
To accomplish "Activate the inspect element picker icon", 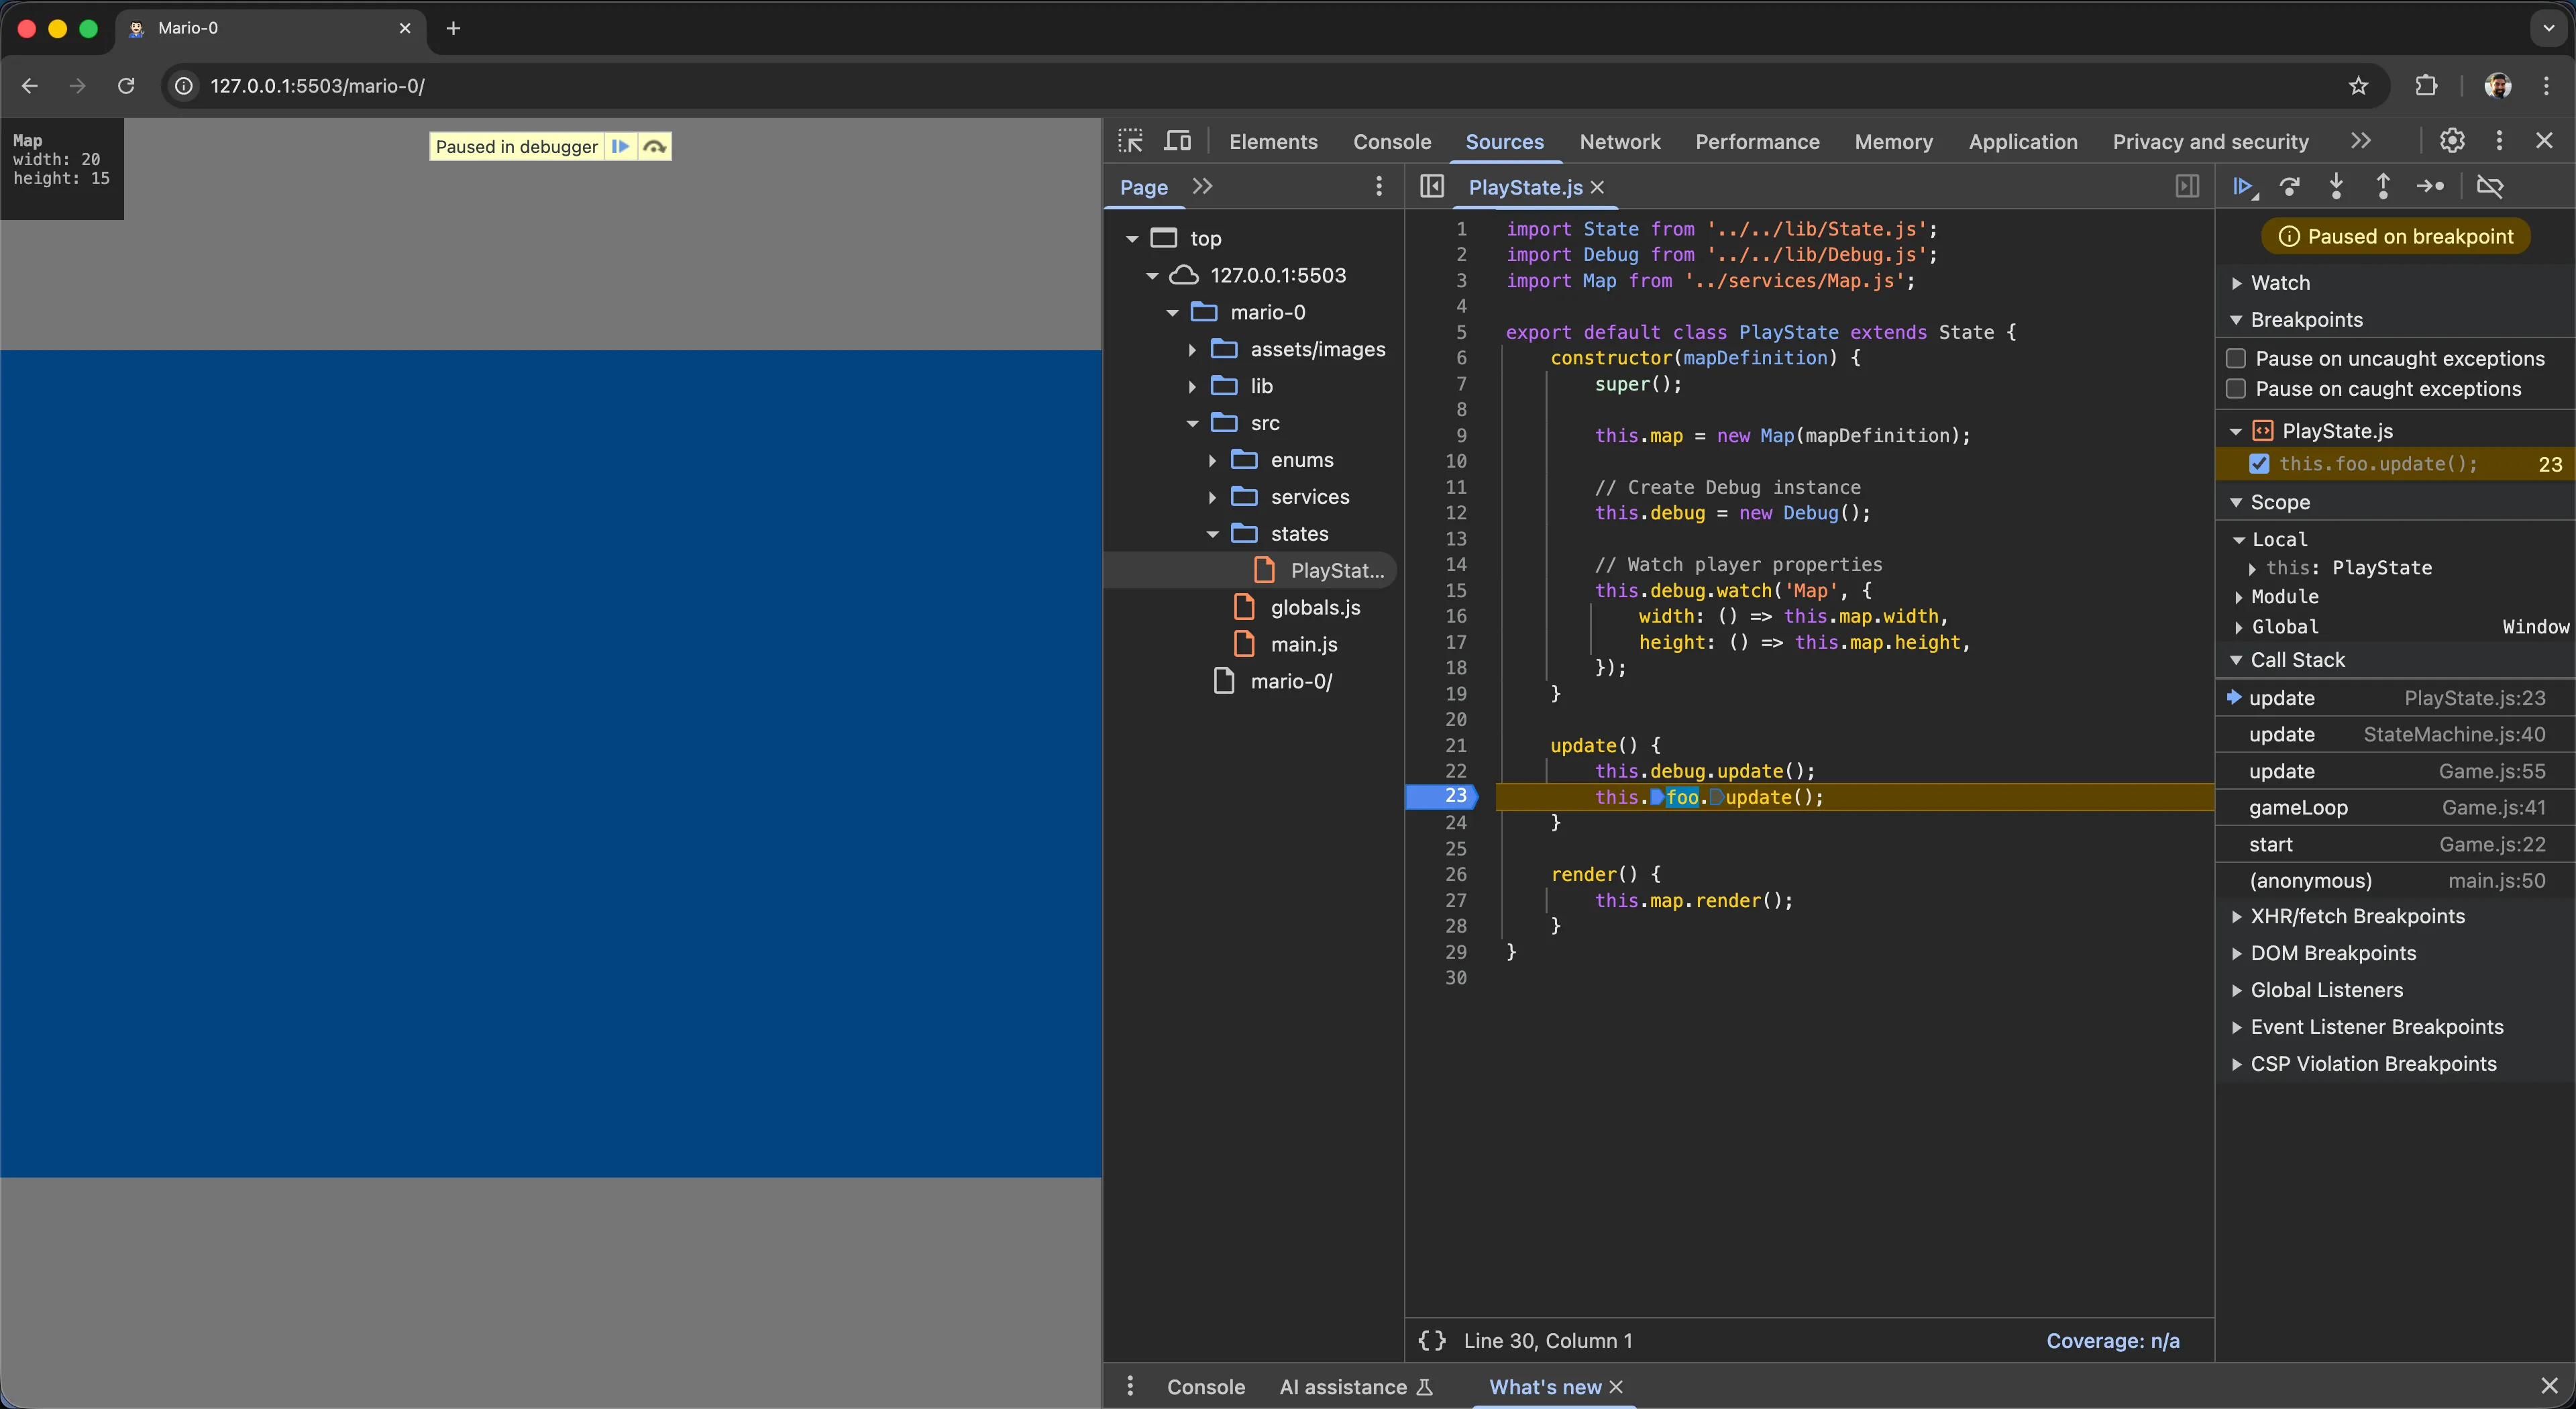I will (1131, 141).
